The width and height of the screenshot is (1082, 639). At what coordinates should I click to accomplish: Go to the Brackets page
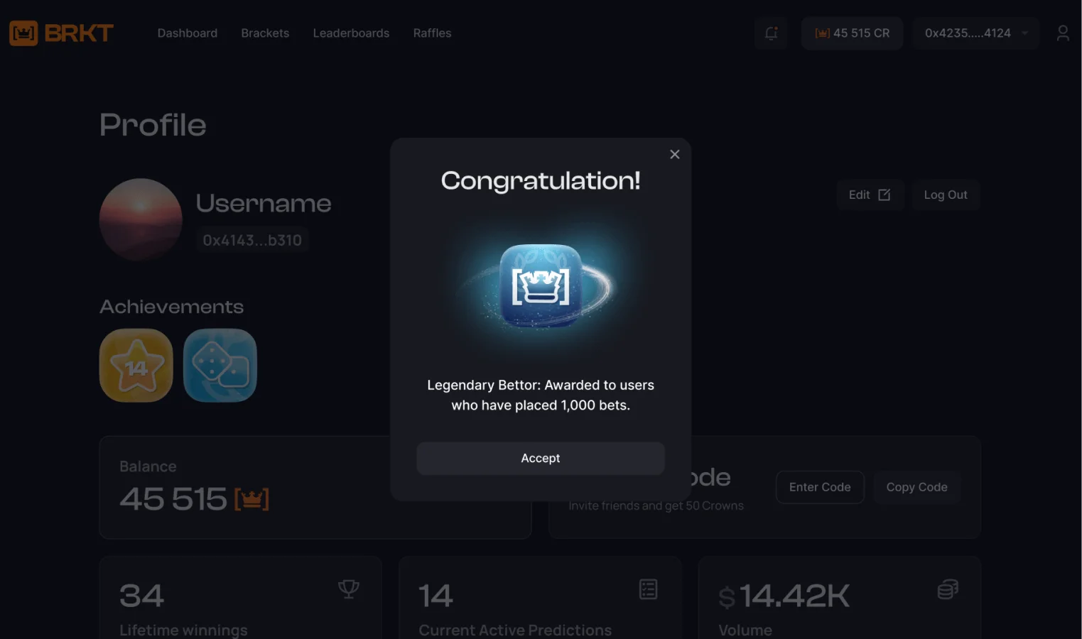(x=265, y=33)
